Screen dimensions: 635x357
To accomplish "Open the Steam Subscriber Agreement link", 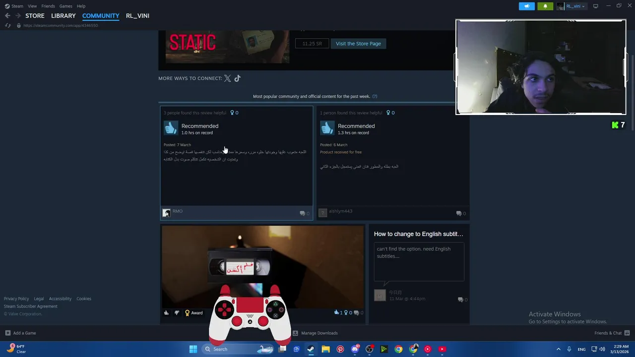I will click(31, 306).
